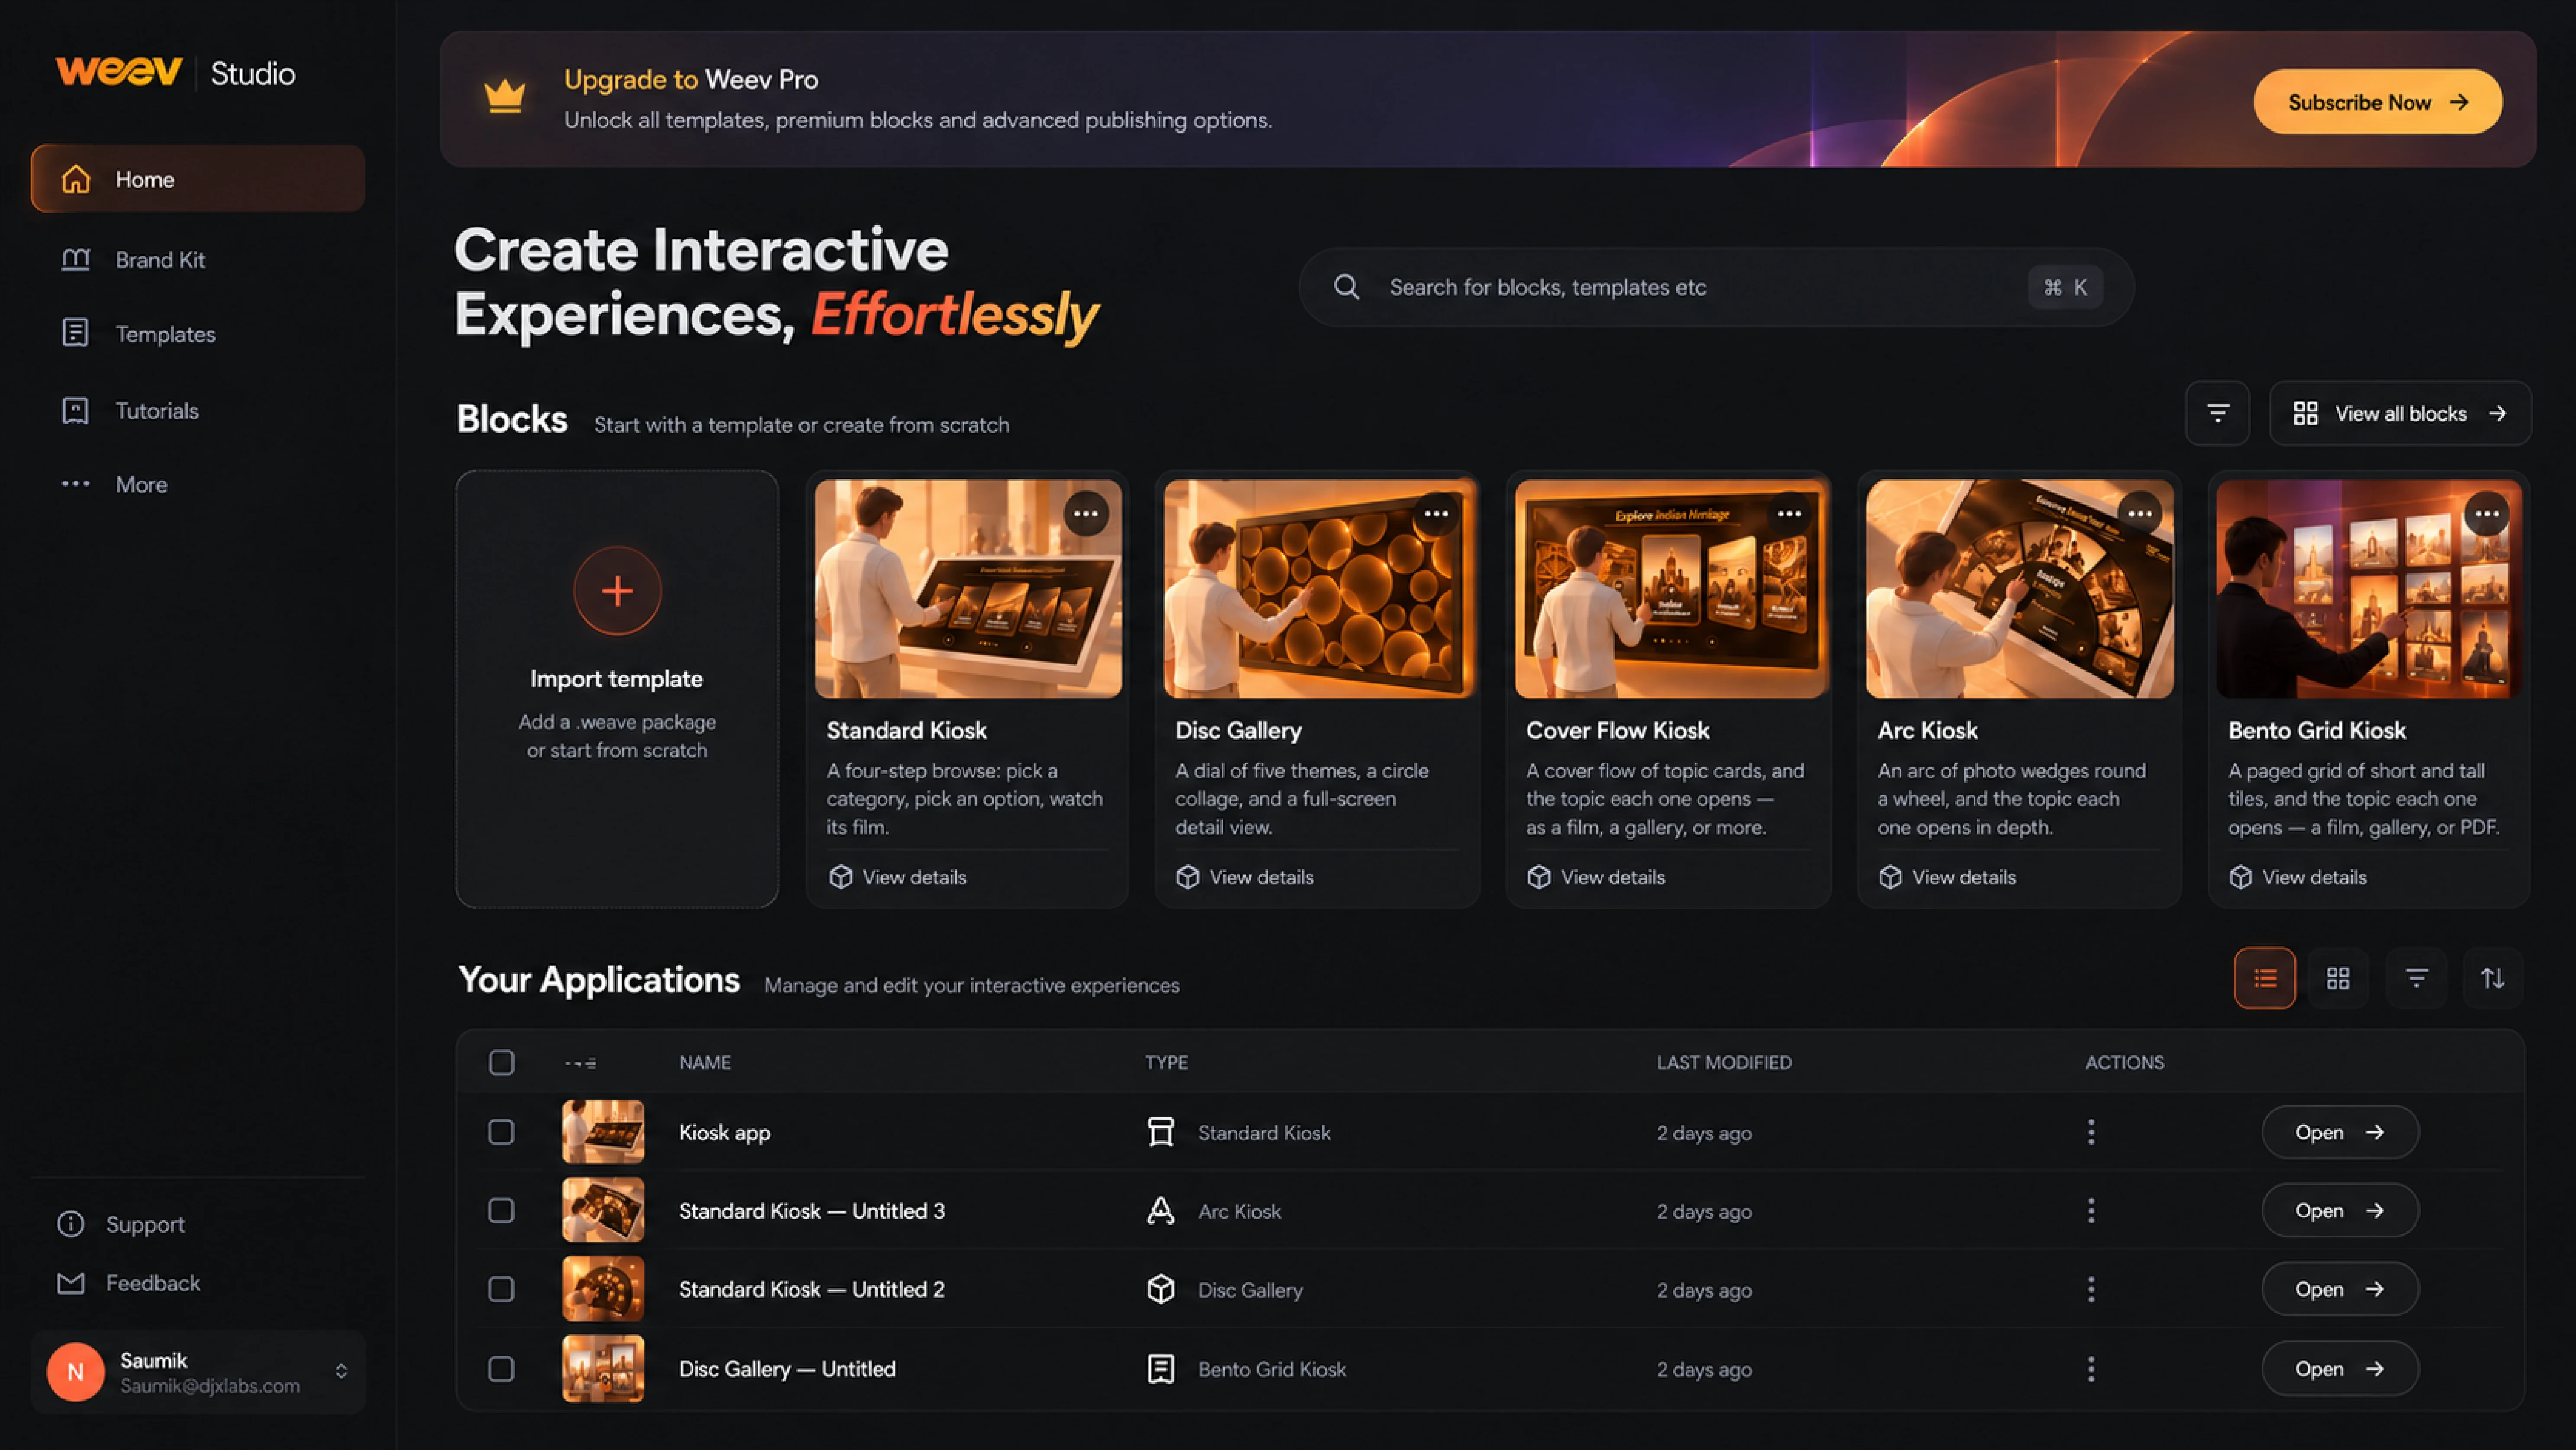2576x1450 pixels.
Task: Toggle the select-all checkbox in the table header
Action: (x=501, y=1062)
